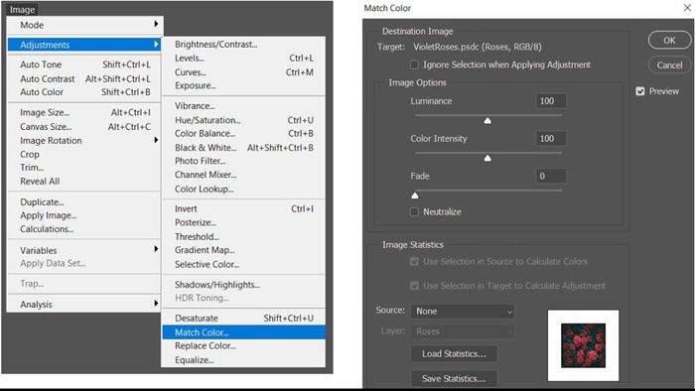Click Load Statistics button
This screenshot has width=695, height=391.
pos(454,354)
